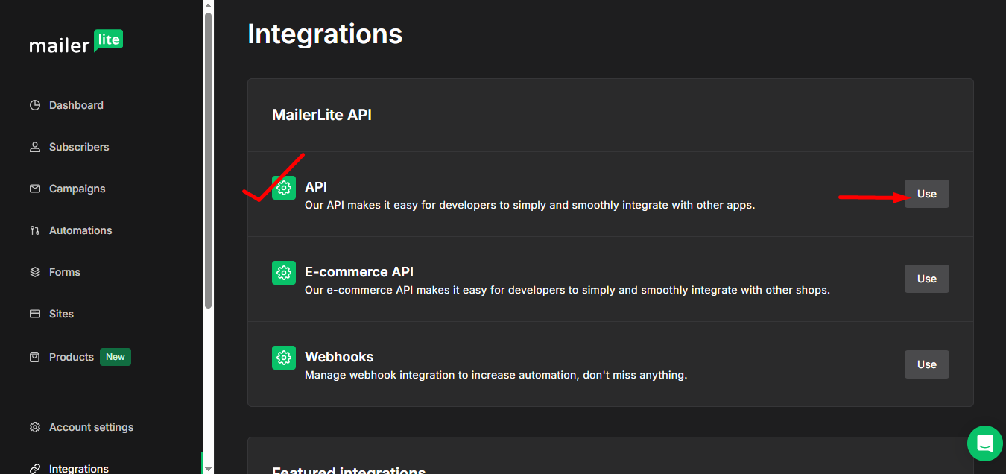Screen dimensions: 1006x474
Task: Click the Forms layers icon
Action: point(34,271)
